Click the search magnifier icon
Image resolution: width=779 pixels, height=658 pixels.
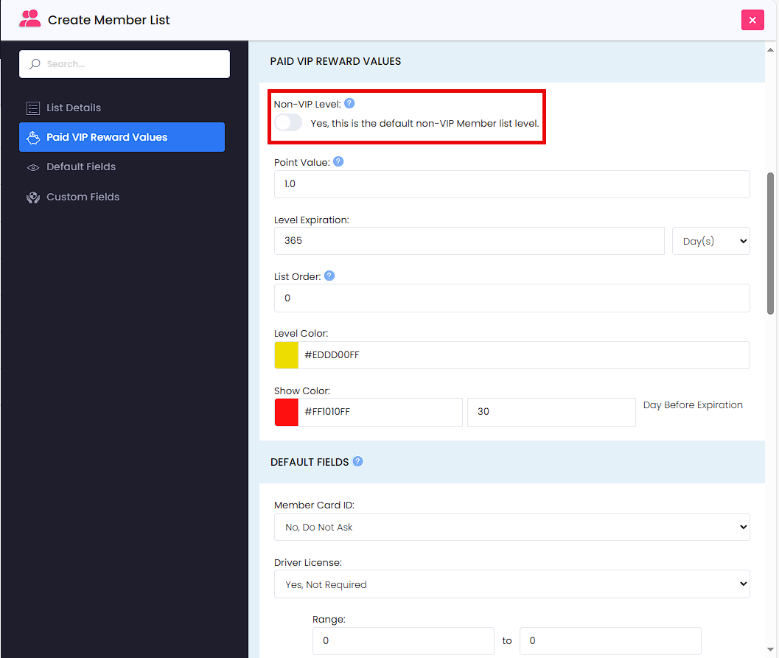pos(35,63)
